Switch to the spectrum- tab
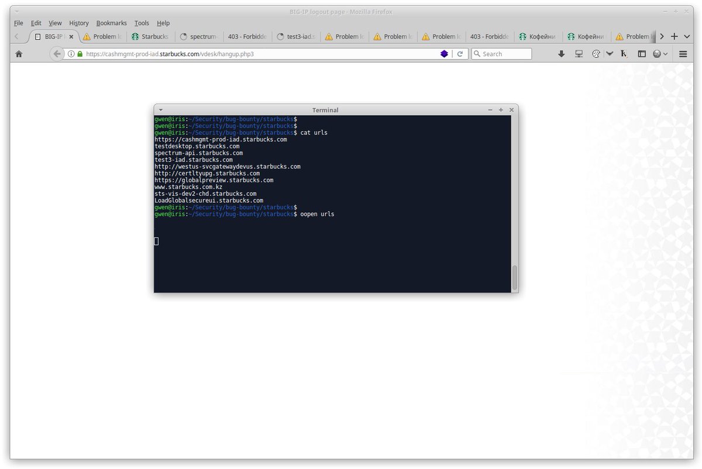 tap(199, 36)
